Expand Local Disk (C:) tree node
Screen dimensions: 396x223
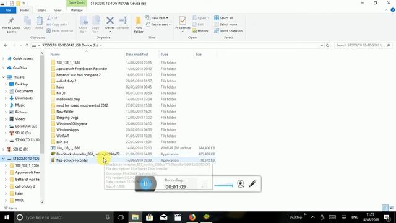point(6,126)
